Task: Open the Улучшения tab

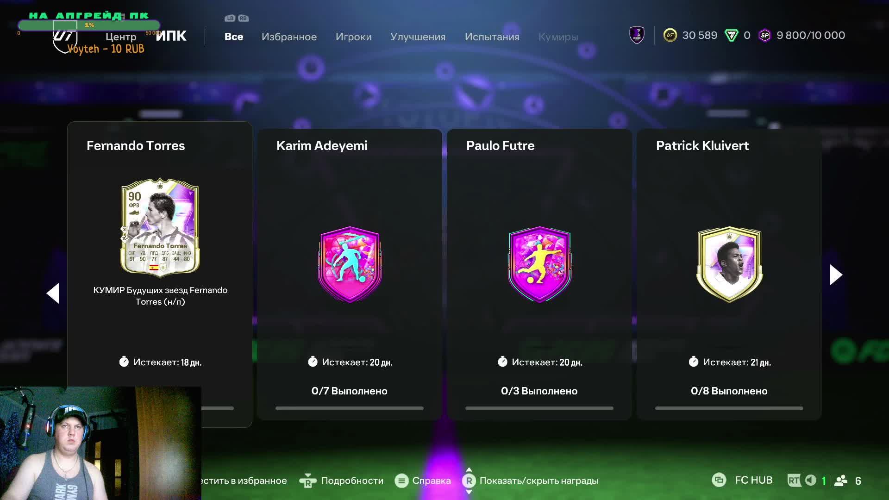Action: tap(418, 37)
